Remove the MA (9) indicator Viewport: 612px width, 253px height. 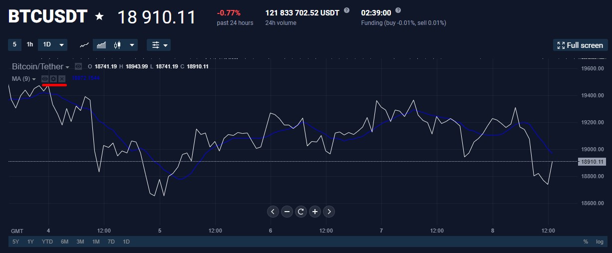(62, 79)
